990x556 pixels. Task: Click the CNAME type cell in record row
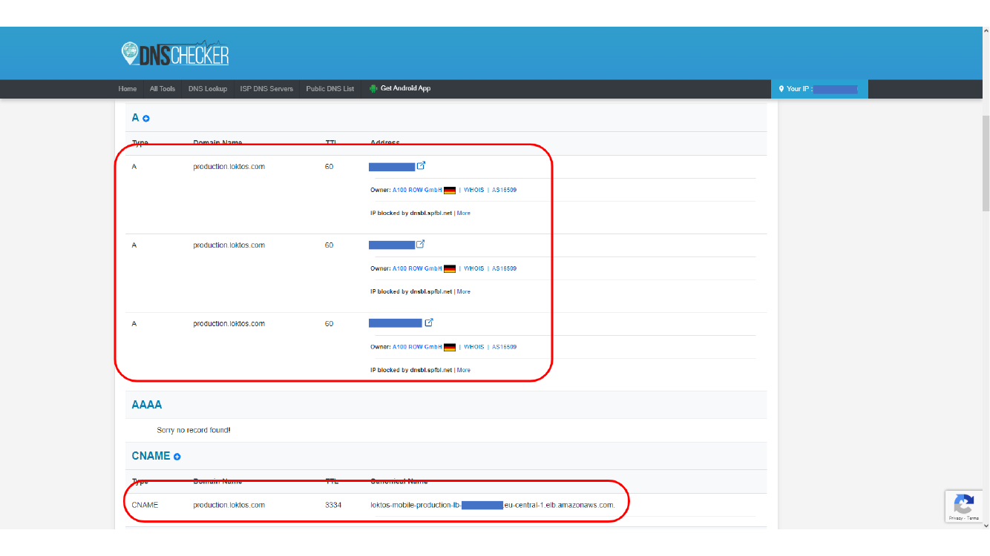pyautogui.click(x=145, y=506)
